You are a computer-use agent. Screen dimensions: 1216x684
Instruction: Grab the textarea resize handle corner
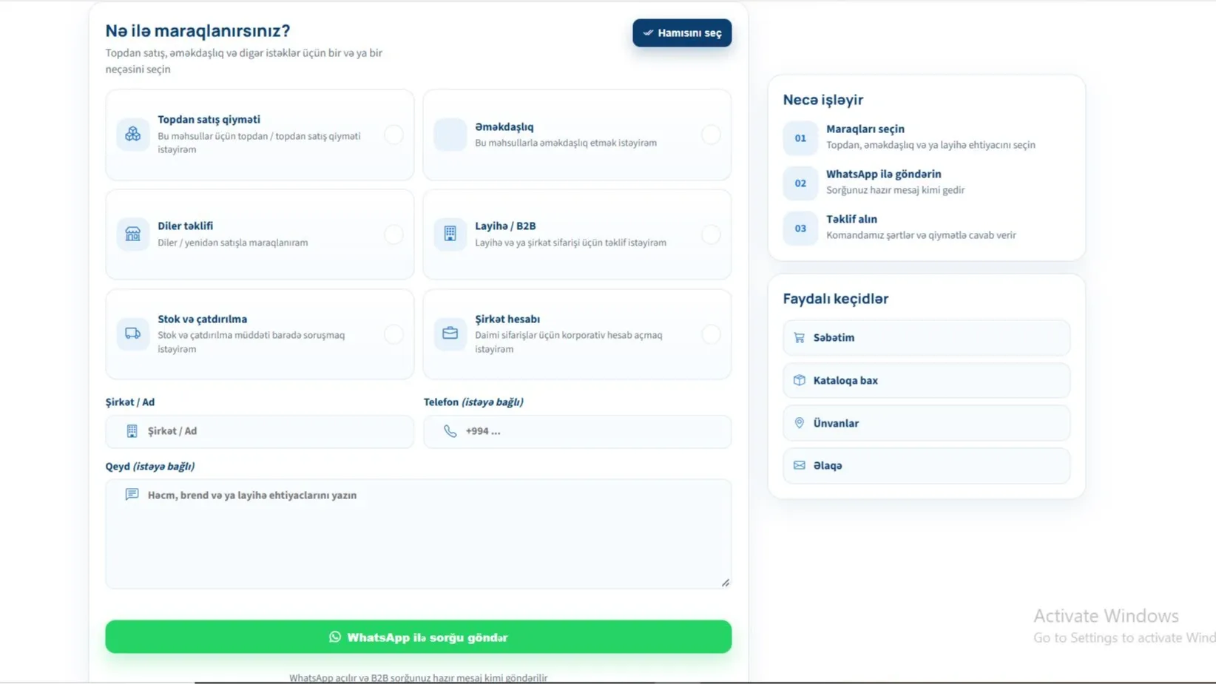(726, 583)
